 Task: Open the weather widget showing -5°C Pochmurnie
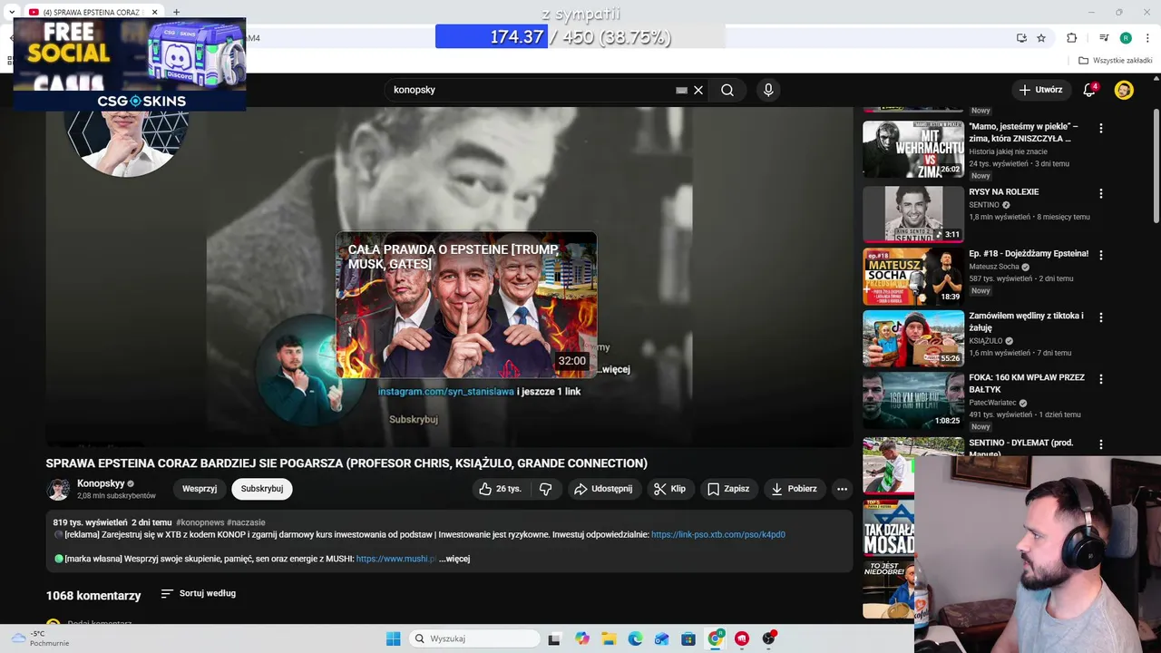coord(41,638)
